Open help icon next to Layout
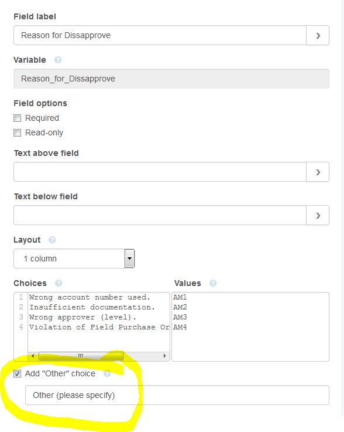Screen dimensions: 344x432 [x=52, y=240]
